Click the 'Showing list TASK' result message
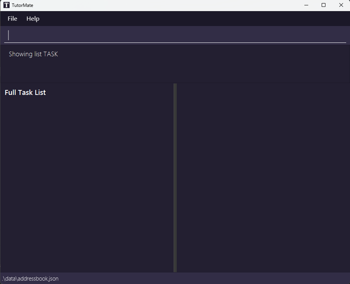 [33, 54]
